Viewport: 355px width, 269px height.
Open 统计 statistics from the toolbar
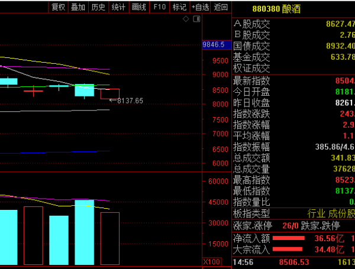coord(118,7)
